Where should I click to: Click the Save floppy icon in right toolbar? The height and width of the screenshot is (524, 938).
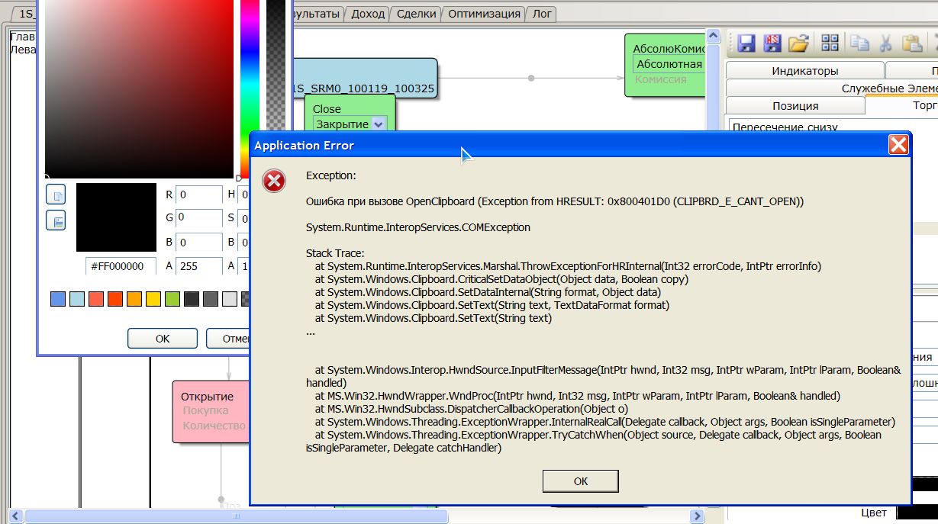pyautogui.click(x=746, y=43)
